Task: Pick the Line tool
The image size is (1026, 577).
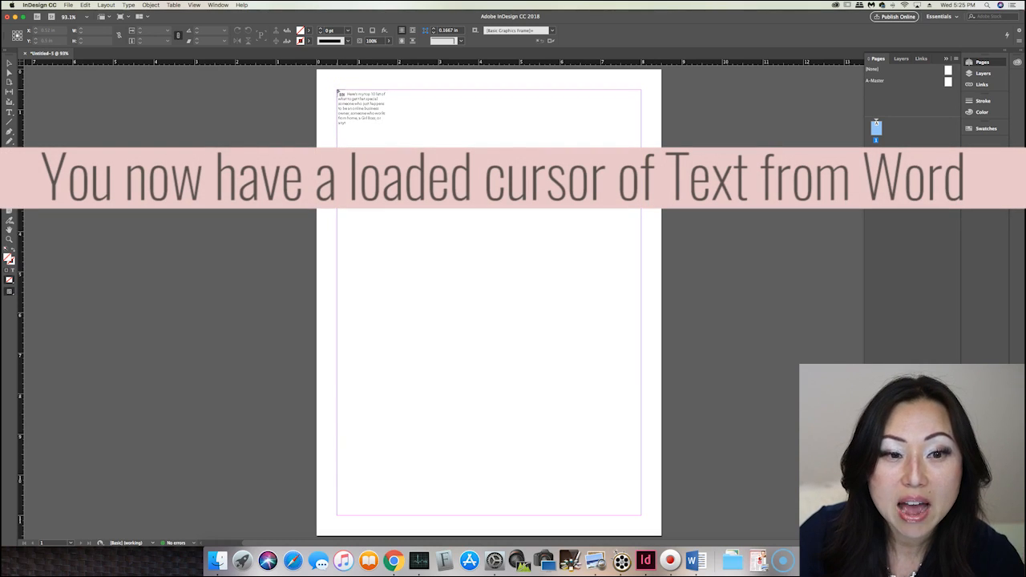Action: [x=9, y=122]
